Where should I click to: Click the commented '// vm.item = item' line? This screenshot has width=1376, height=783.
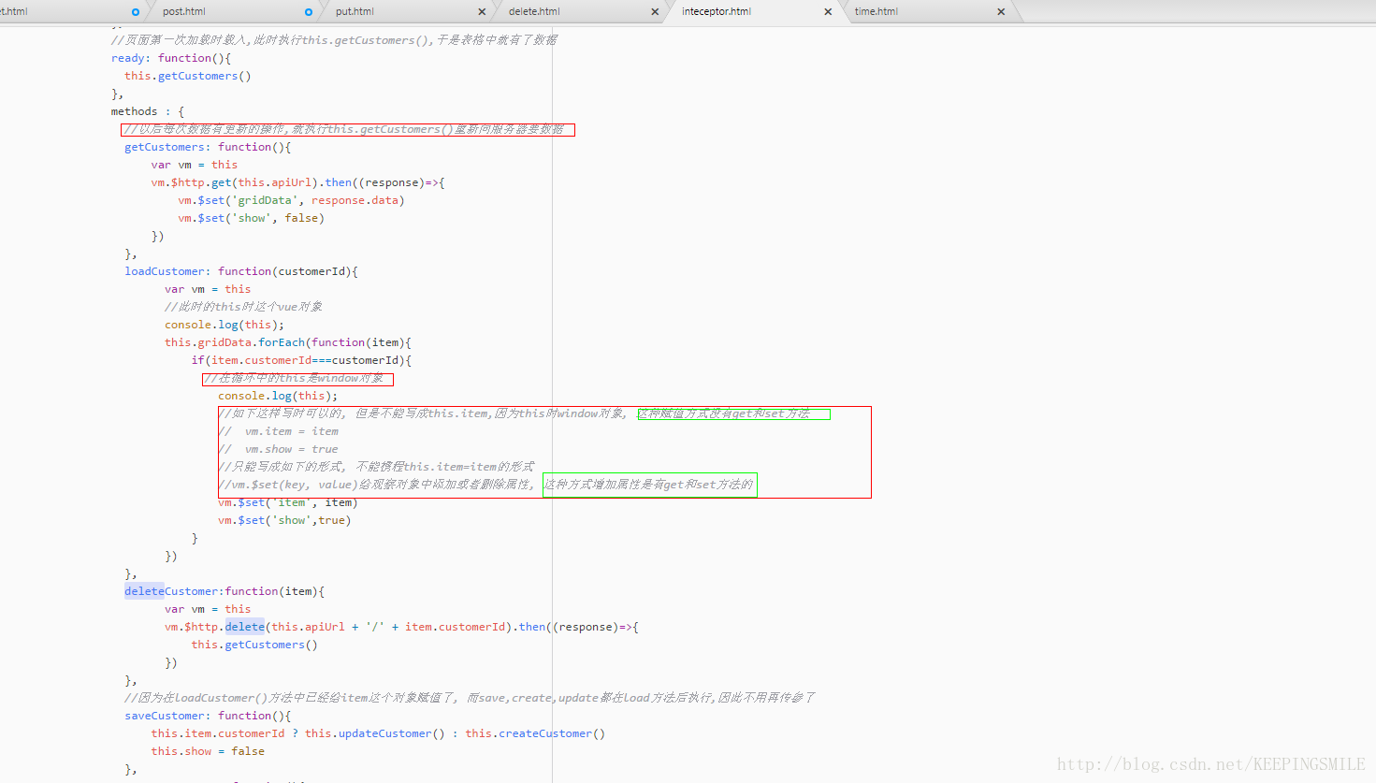[x=279, y=431]
